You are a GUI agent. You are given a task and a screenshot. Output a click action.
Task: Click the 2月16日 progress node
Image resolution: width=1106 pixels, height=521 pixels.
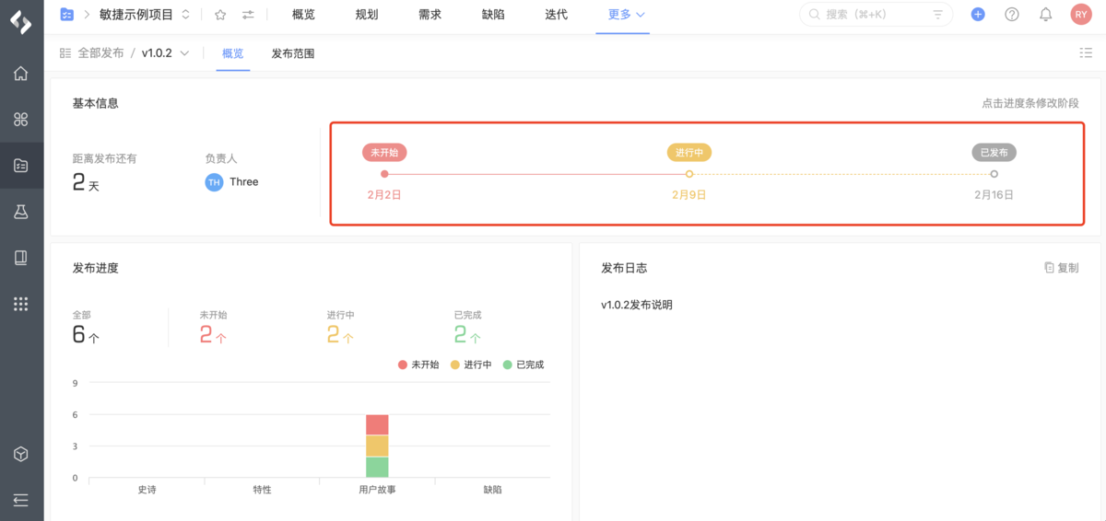[x=994, y=174]
